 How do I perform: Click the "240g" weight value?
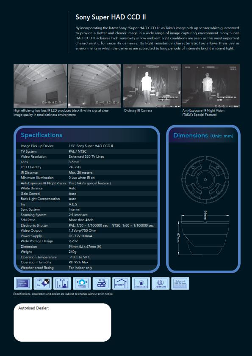[72, 252]
